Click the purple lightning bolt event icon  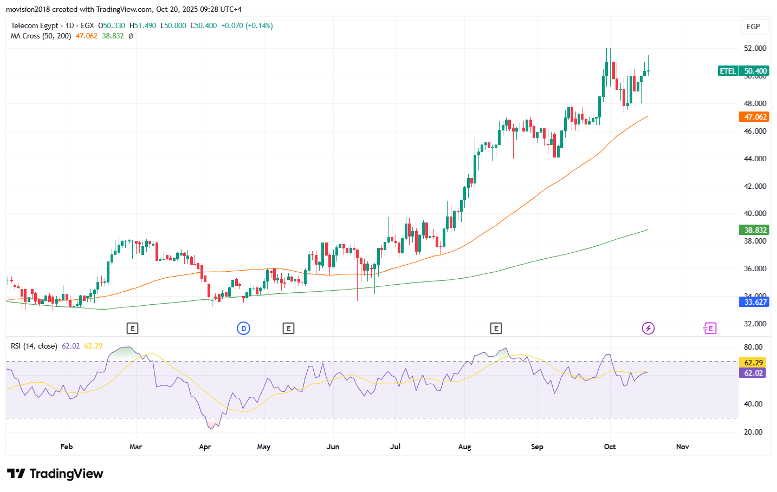tap(648, 328)
